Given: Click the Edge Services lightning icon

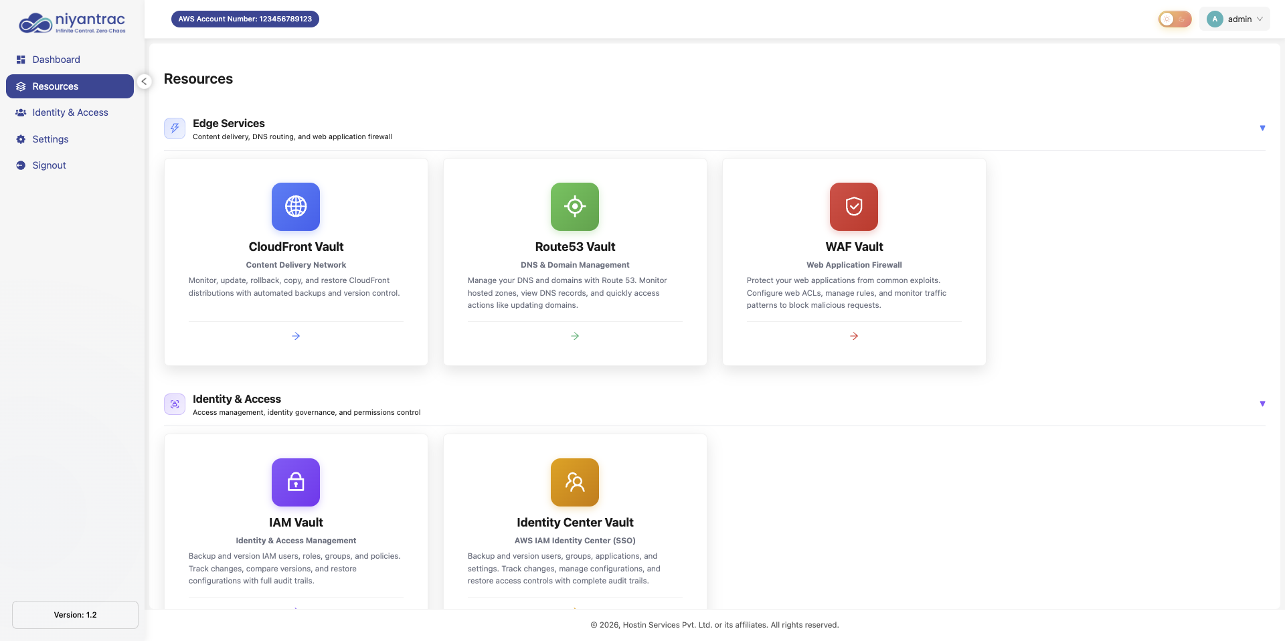Looking at the screenshot, I should point(175,128).
